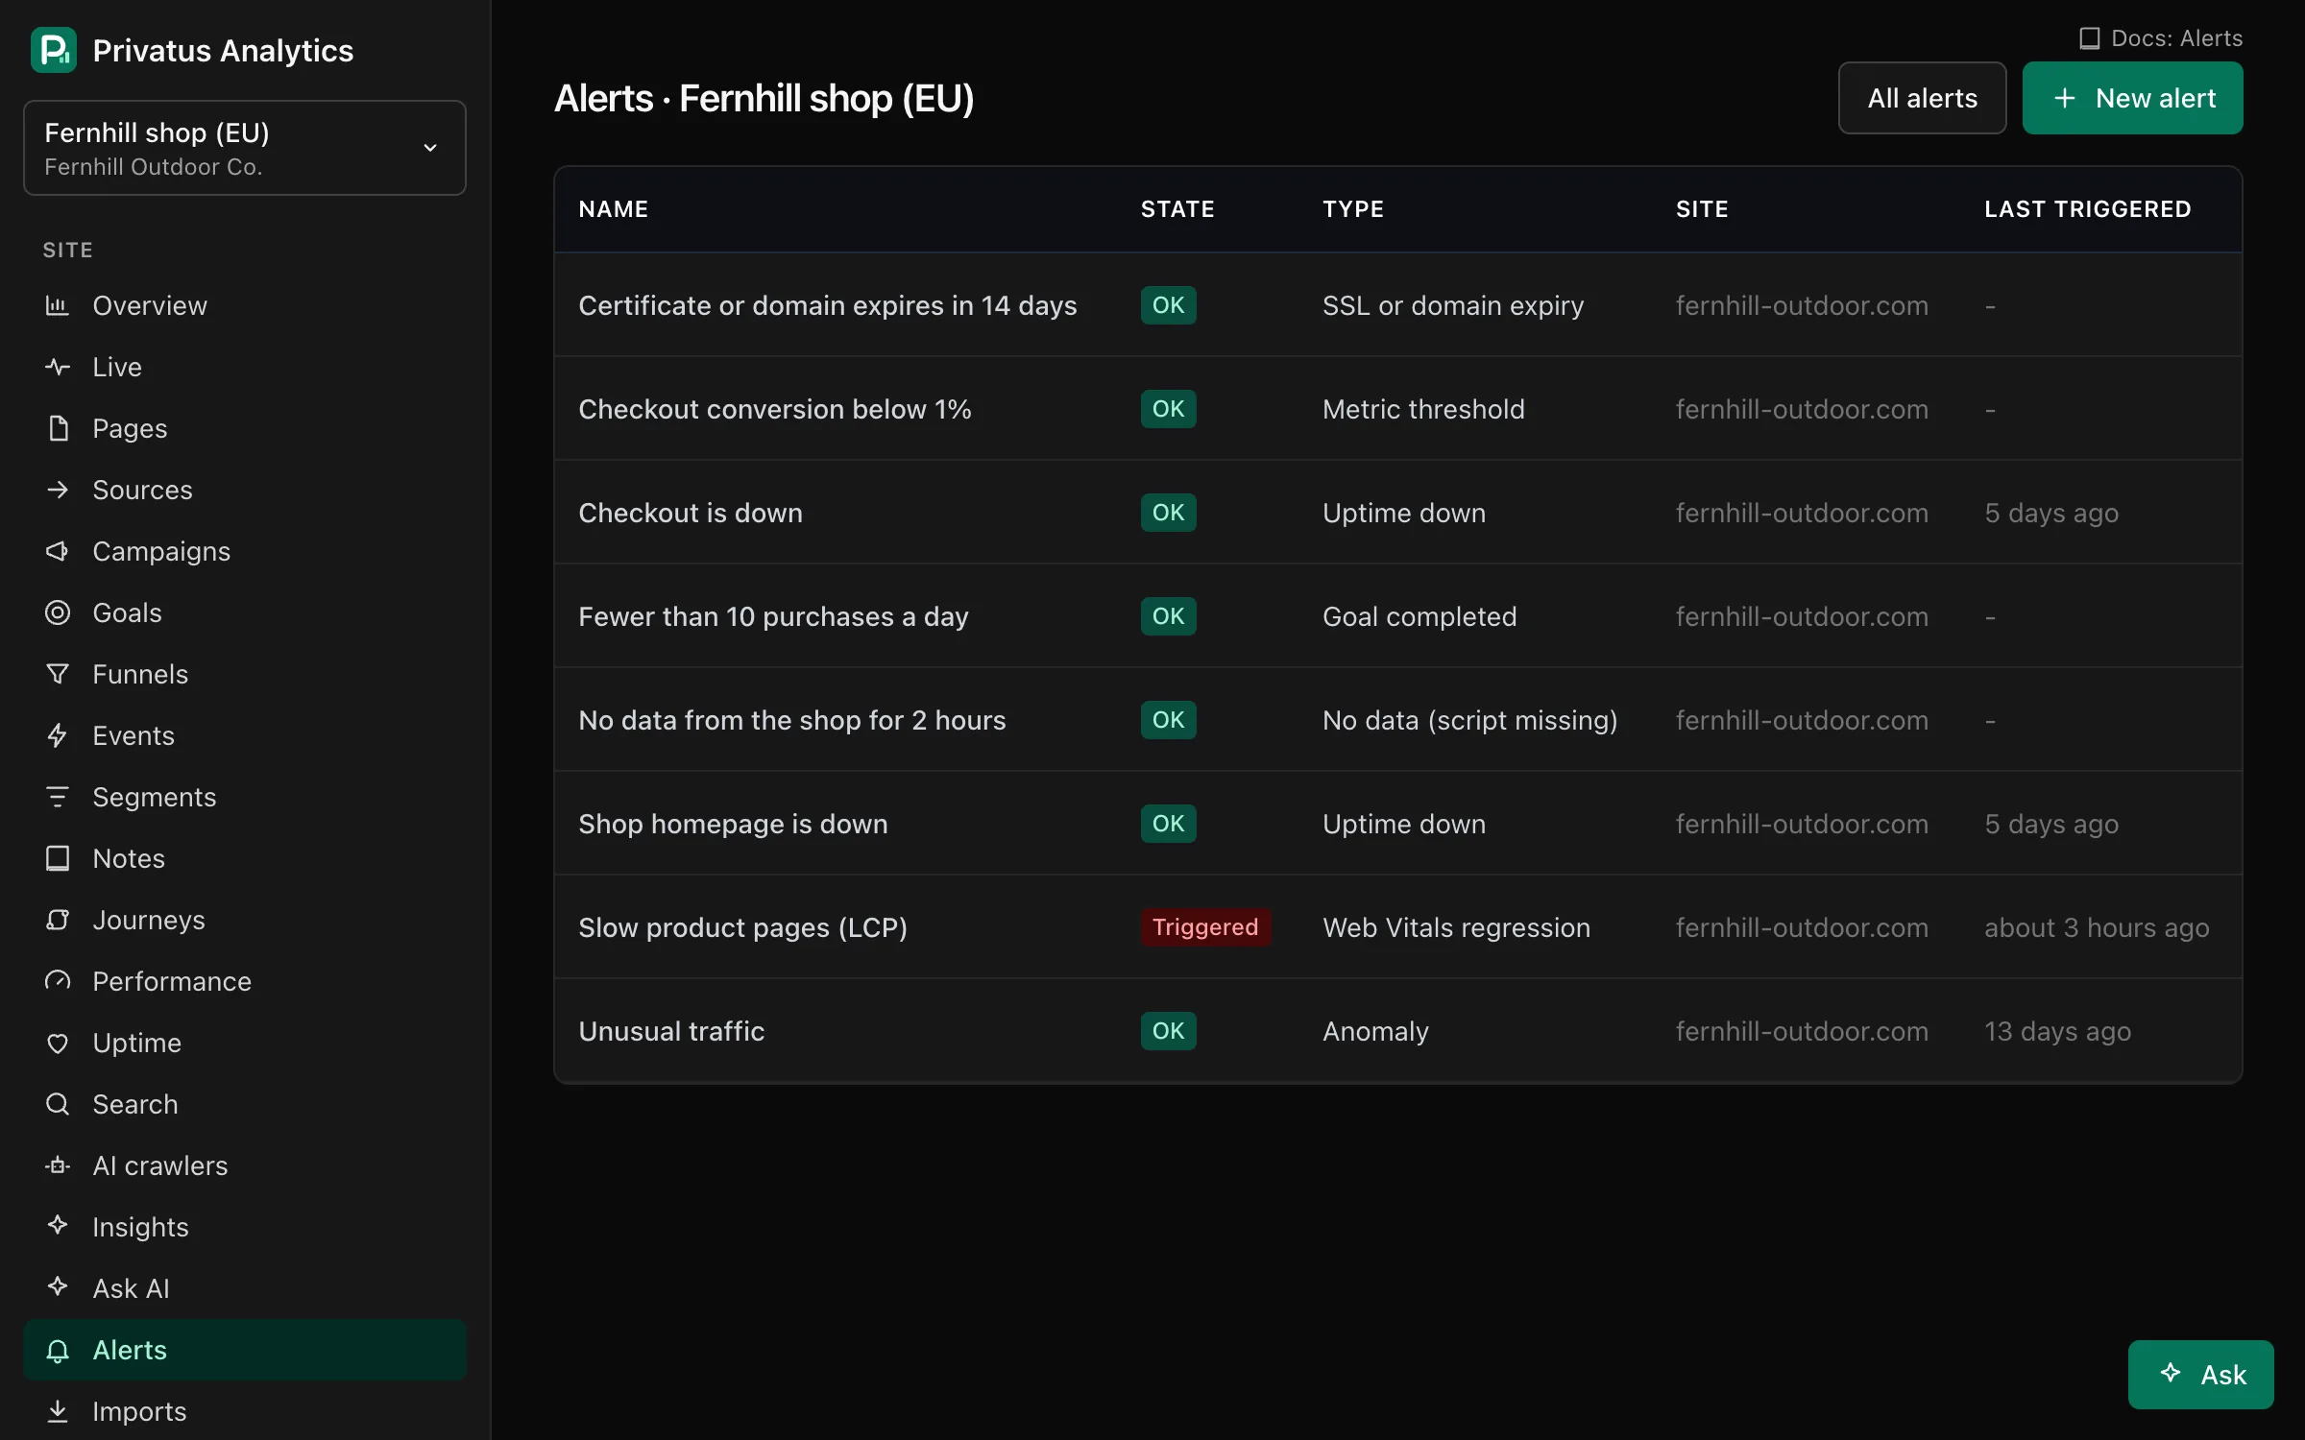The image size is (2305, 1440).
Task: Click the Privatus Analytics logo icon
Action: tap(54, 50)
